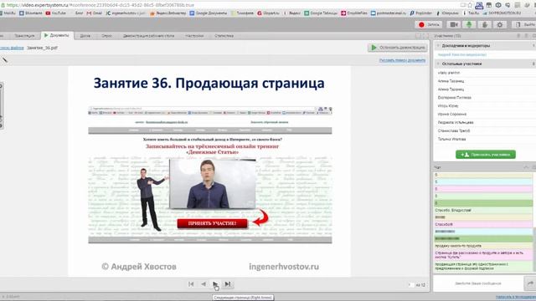The width and height of the screenshot is (536, 301).
Task: Select participant Екатерина in the list
Action: click(454, 98)
